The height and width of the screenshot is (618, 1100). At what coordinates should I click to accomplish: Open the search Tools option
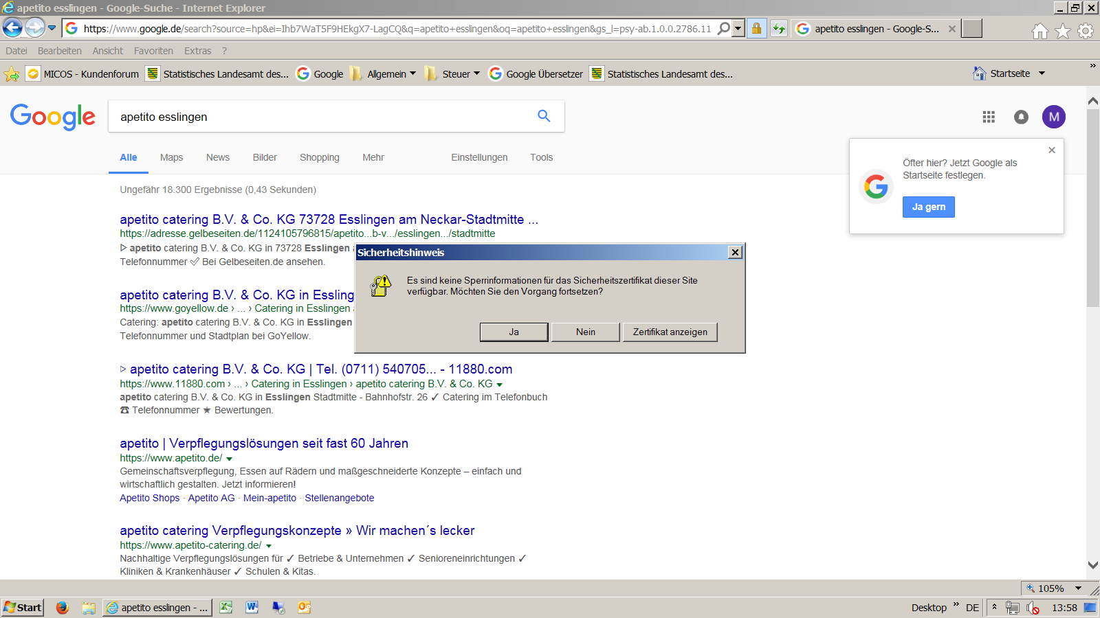coord(541,157)
